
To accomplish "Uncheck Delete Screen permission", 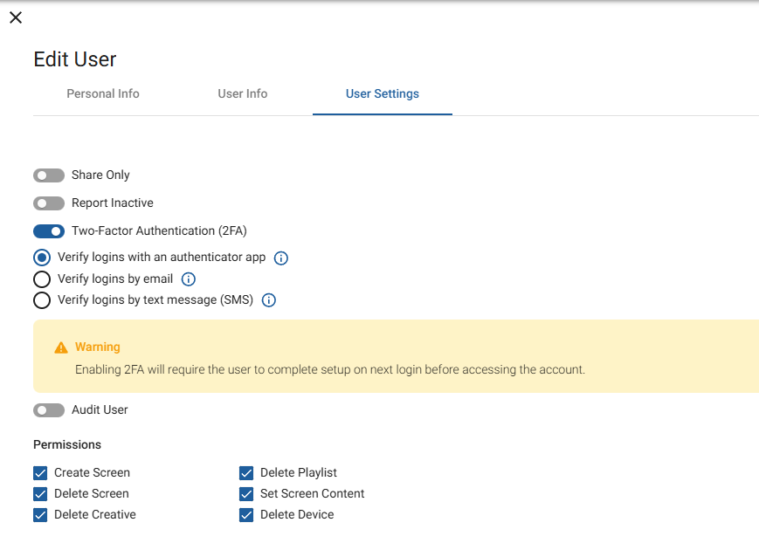I will [x=39, y=493].
